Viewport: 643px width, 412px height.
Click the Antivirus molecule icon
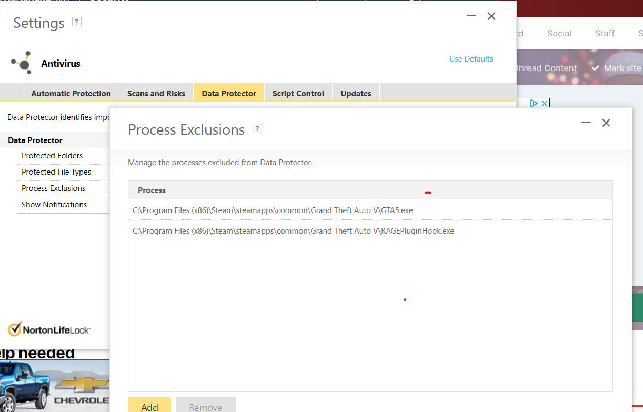click(x=21, y=63)
